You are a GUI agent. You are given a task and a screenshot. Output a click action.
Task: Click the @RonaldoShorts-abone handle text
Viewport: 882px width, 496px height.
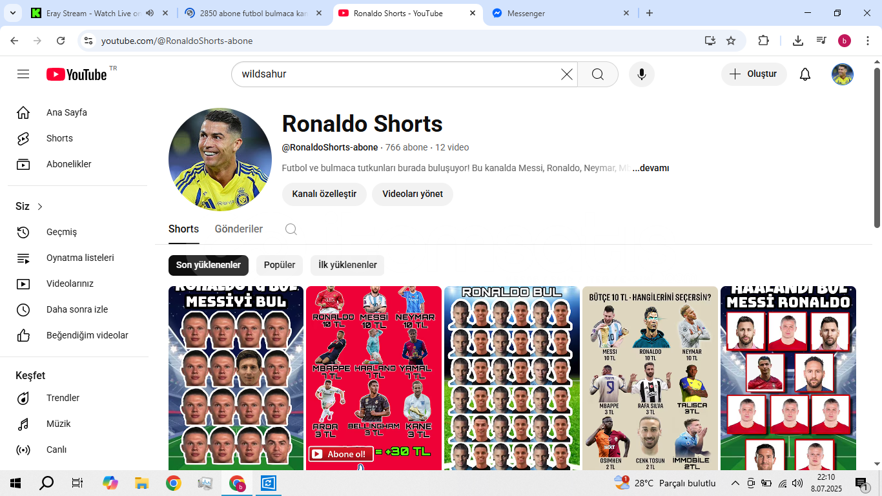tap(330, 147)
